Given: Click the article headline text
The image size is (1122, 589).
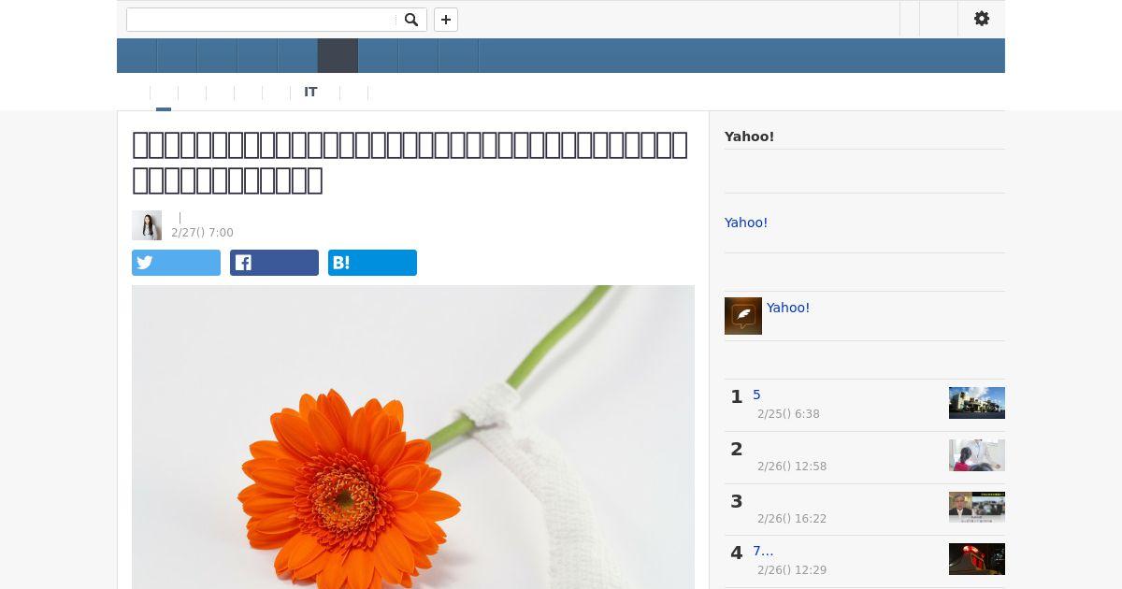Looking at the screenshot, I should [x=410, y=162].
